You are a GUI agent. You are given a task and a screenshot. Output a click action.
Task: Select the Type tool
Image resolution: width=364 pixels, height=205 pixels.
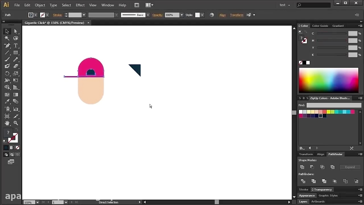(x=15, y=45)
